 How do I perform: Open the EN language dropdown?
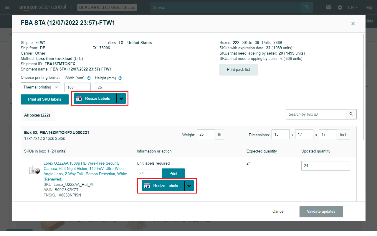coord(353,7)
